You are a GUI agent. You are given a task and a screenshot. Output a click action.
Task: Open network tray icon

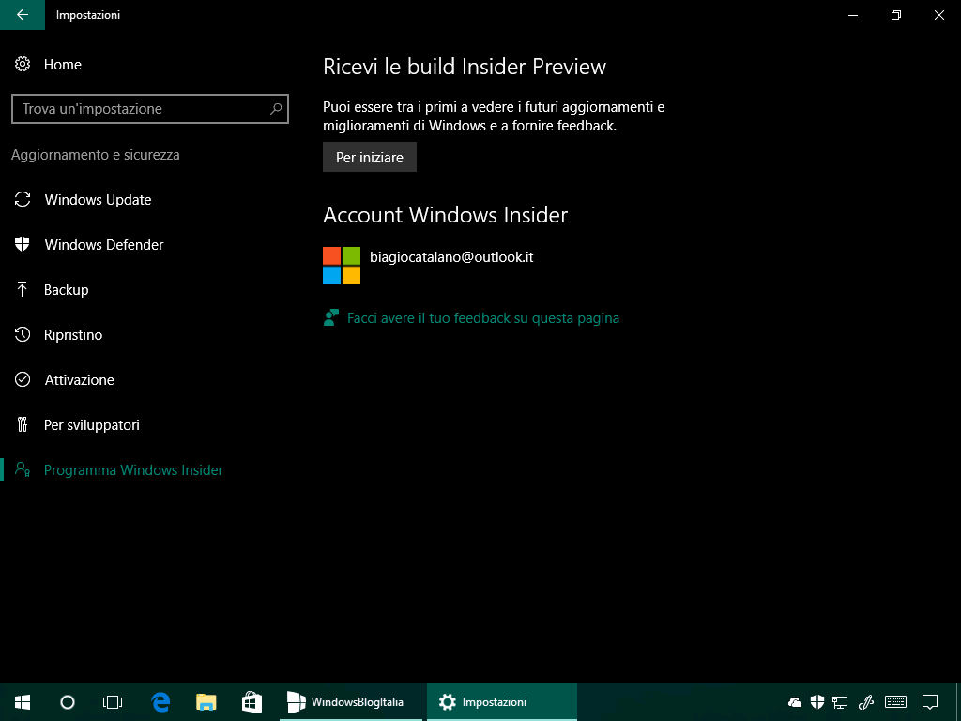click(x=840, y=702)
